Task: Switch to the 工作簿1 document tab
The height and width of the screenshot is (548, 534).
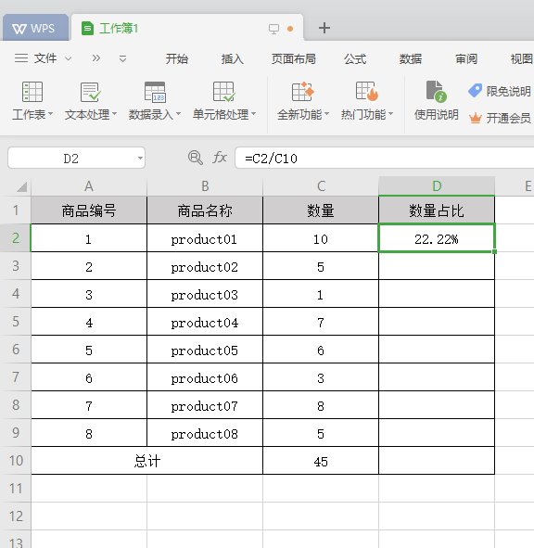Action: 187,28
